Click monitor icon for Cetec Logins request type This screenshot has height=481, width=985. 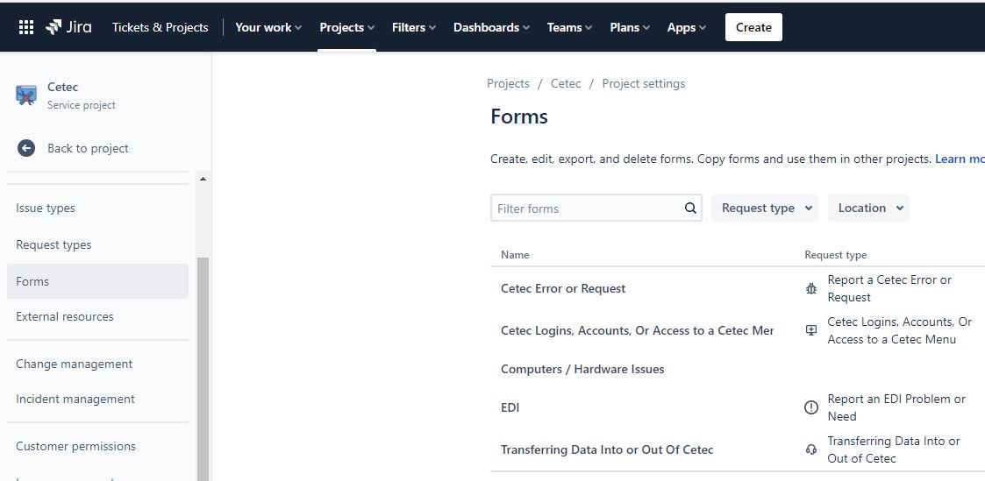(811, 330)
